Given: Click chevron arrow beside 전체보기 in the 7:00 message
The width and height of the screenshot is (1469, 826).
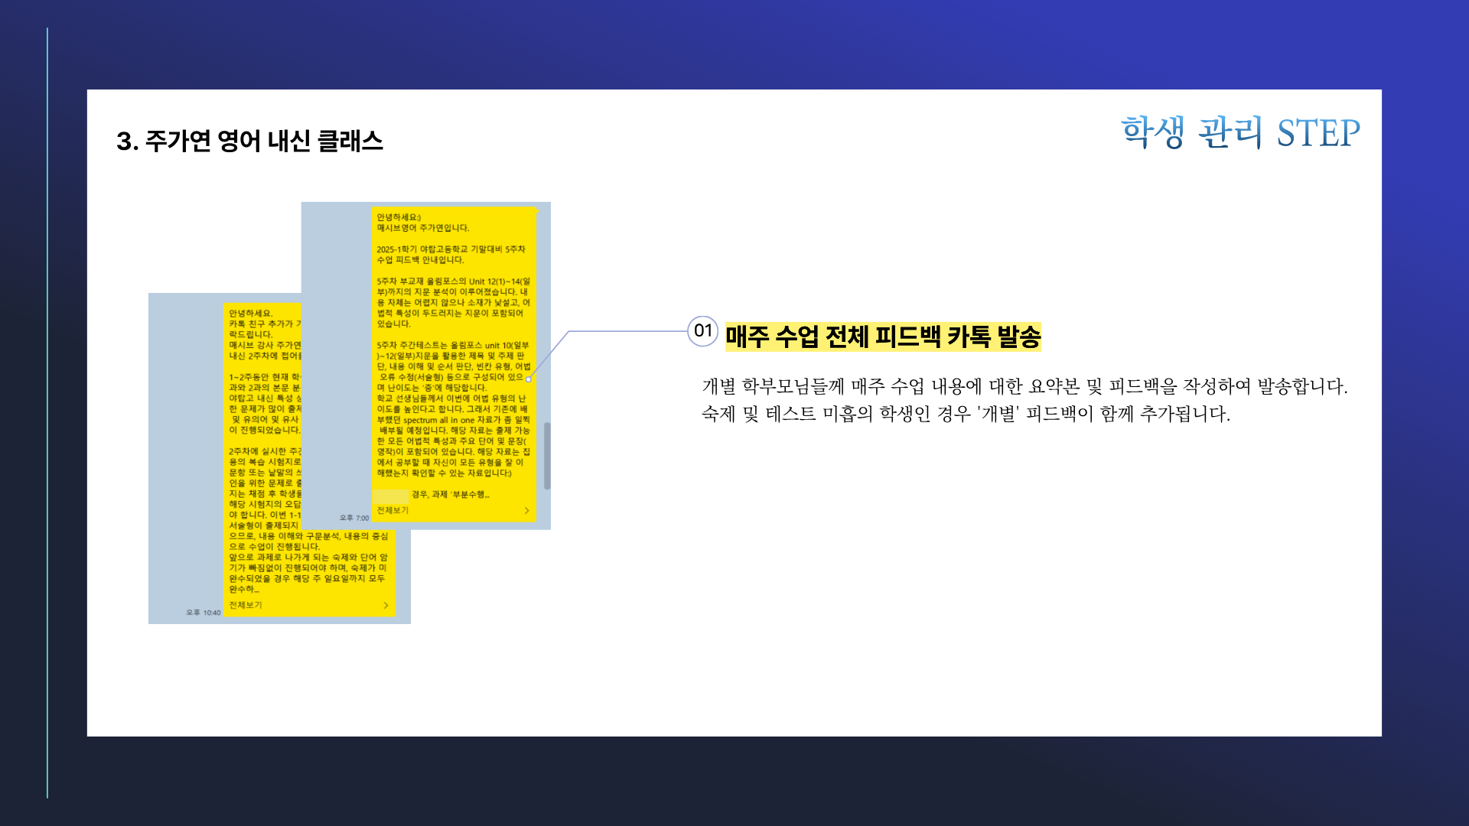Looking at the screenshot, I should (x=526, y=511).
